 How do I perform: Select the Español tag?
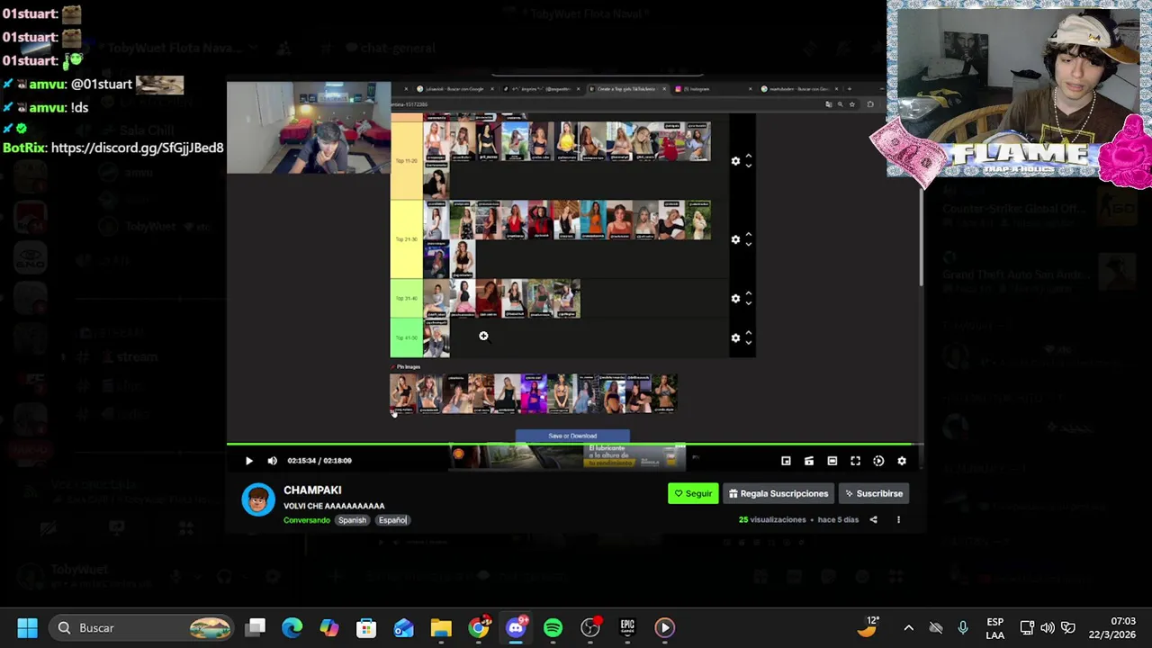click(x=392, y=520)
